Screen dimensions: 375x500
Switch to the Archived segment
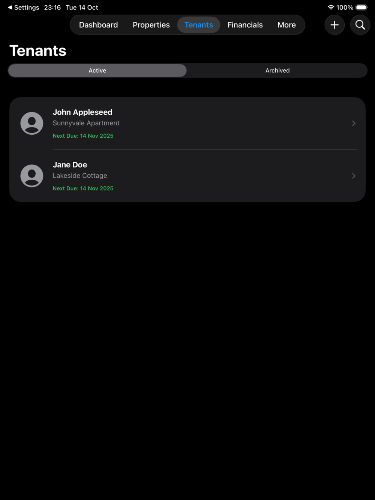click(277, 71)
